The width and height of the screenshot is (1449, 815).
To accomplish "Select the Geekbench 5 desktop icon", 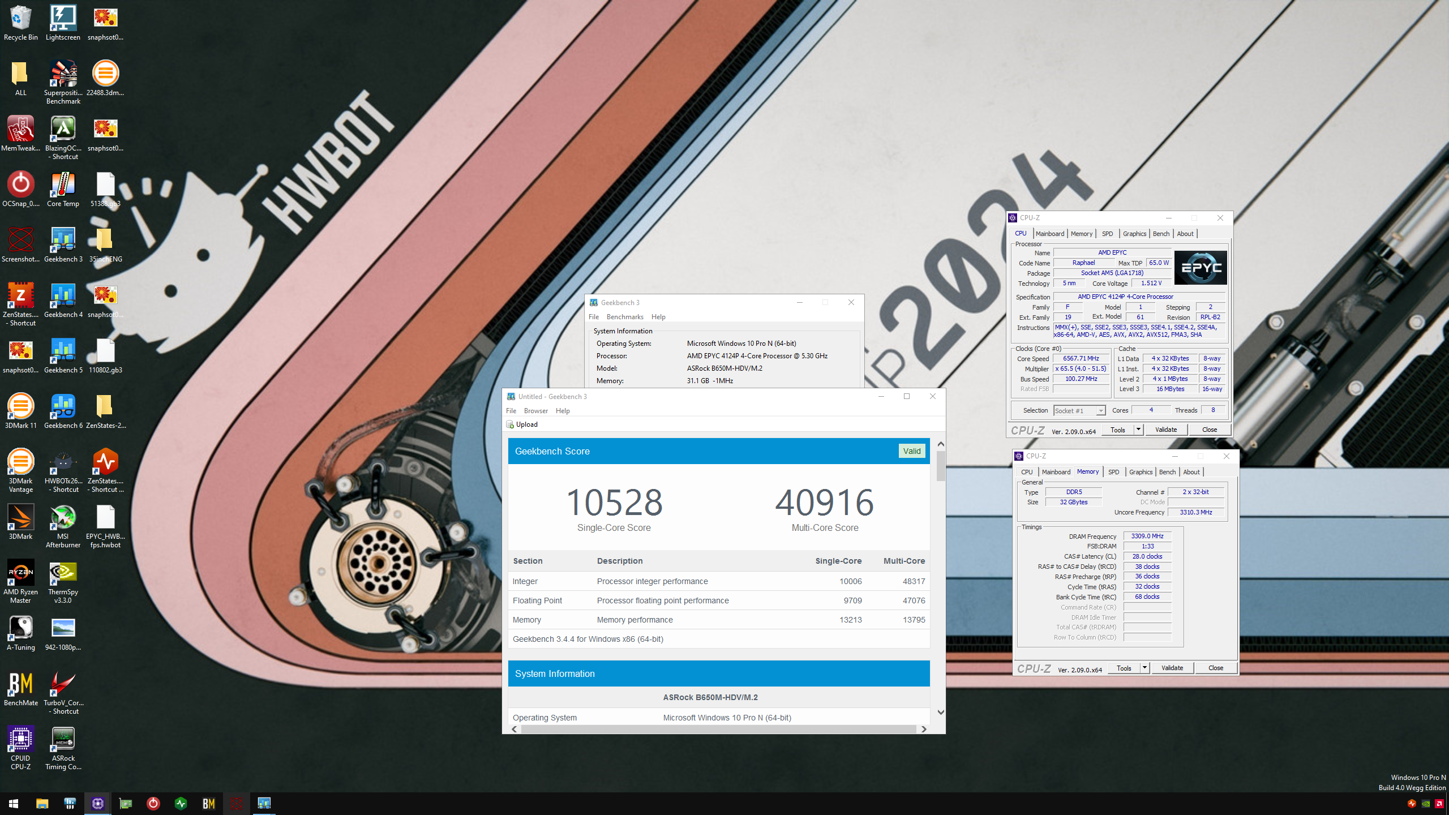I will 63,356.
